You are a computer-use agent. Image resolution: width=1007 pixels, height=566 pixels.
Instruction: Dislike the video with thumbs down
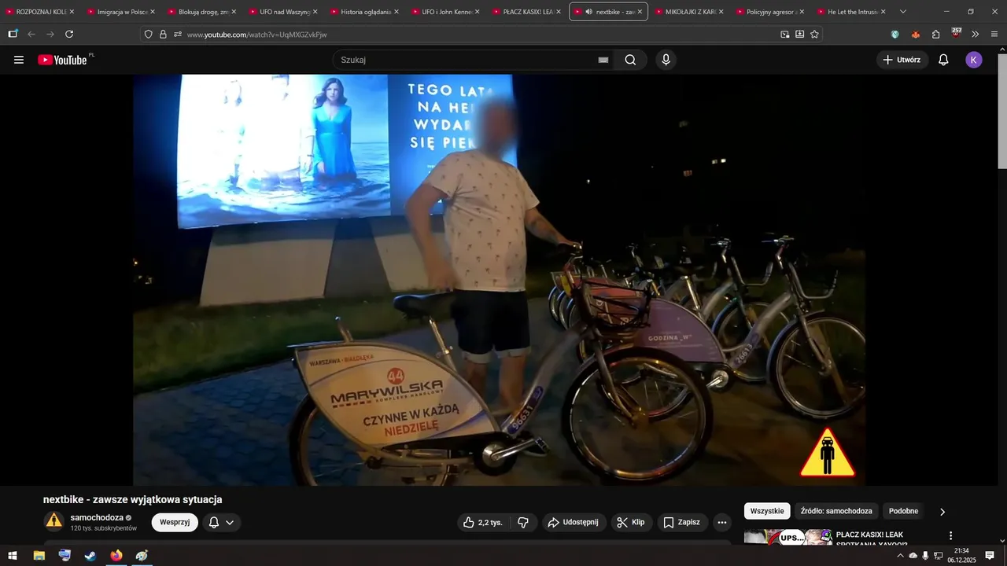pyautogui.click(x=523, y=522)
